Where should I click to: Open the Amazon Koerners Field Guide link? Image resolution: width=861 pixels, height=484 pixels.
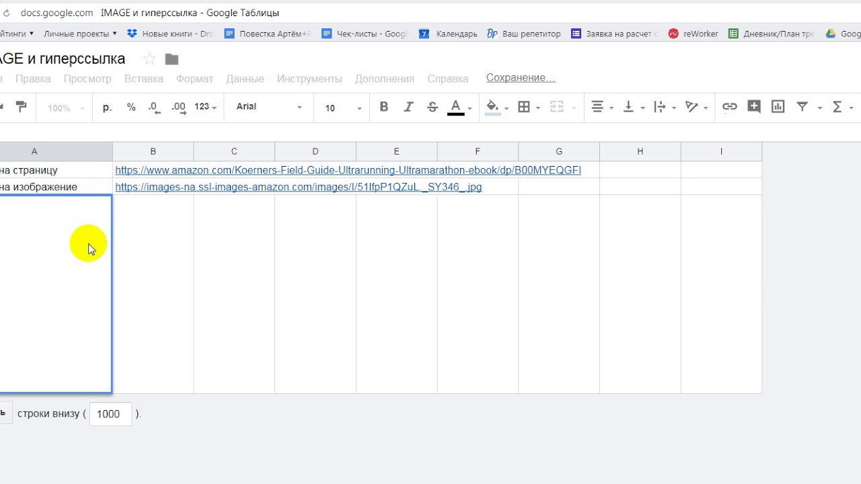348,171
